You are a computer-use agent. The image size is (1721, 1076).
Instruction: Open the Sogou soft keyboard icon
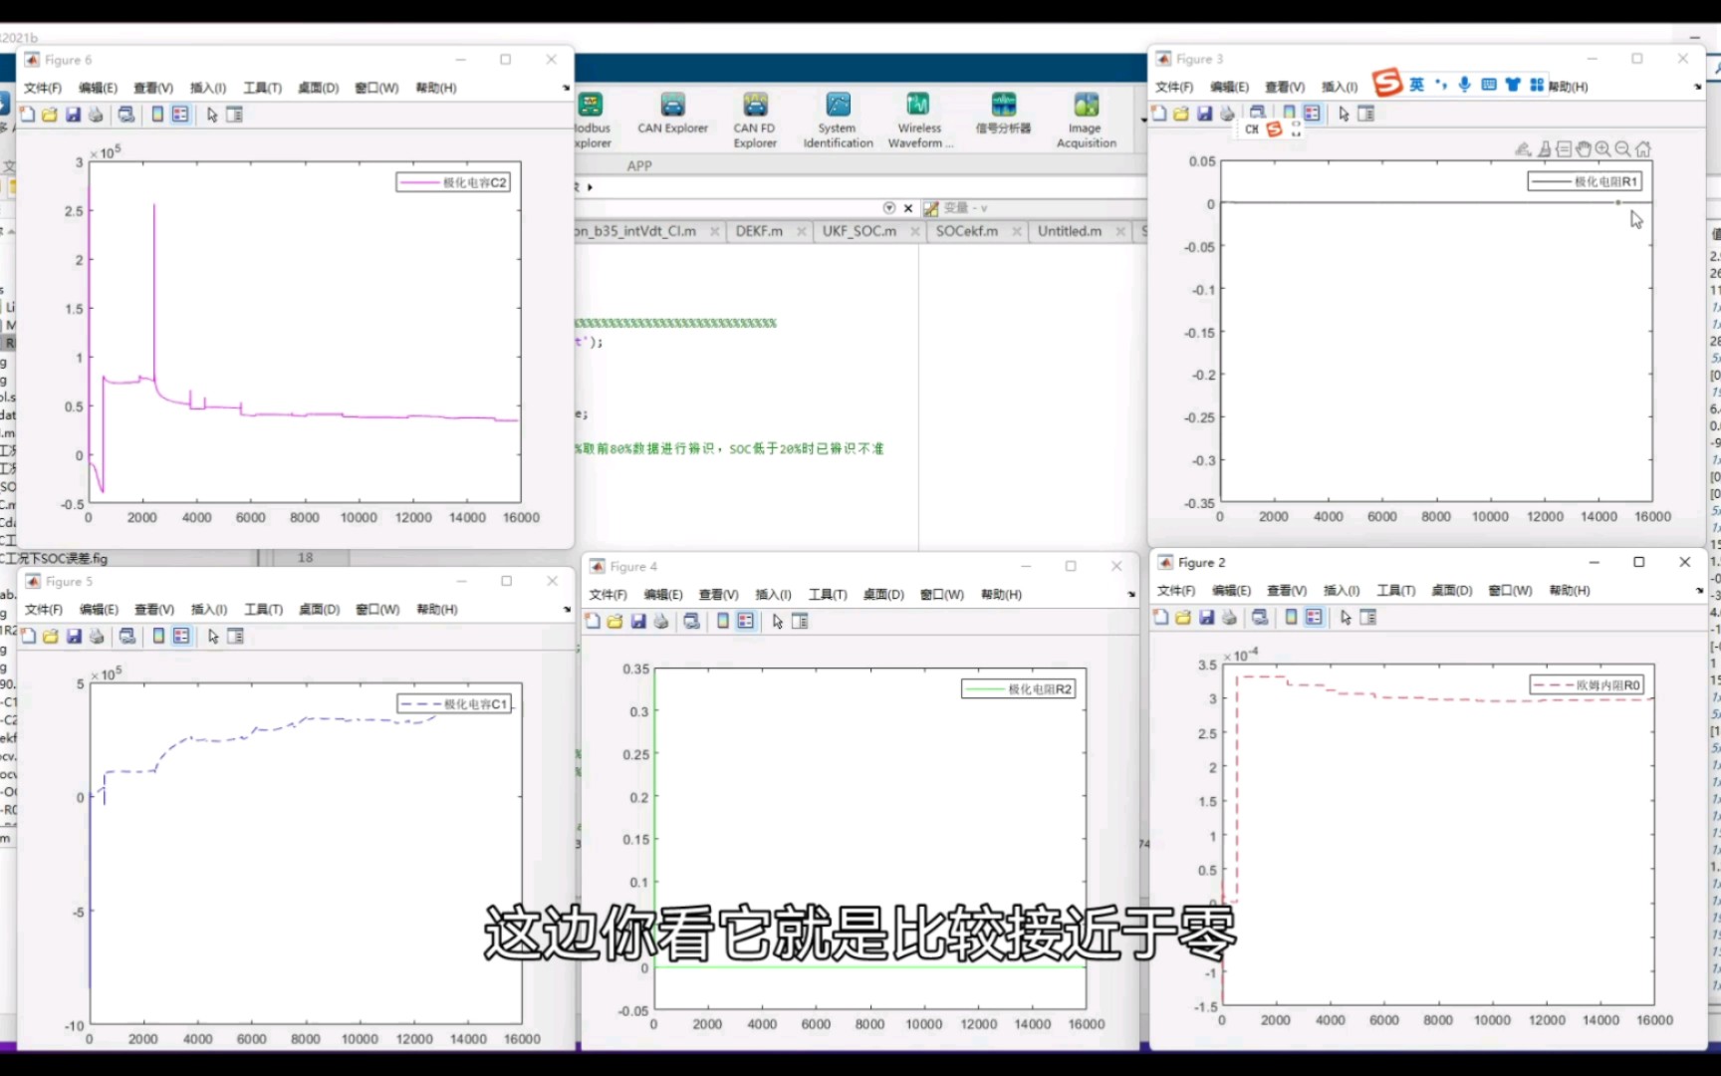(x=1489, y=85)
